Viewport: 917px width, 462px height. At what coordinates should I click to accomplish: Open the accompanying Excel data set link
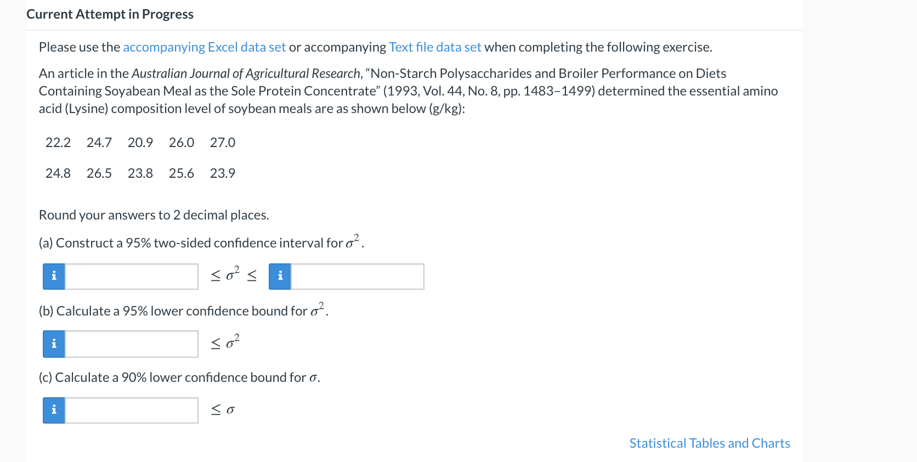point(204,47)
